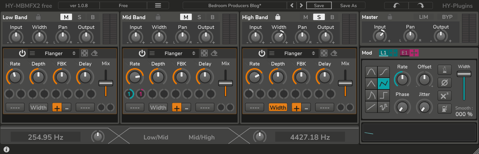Open the hamburger menu in the top bar
479x154 pixels.
158,6
